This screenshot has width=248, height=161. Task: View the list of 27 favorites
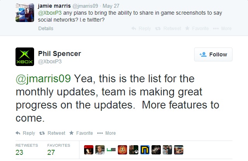[59, 149]
